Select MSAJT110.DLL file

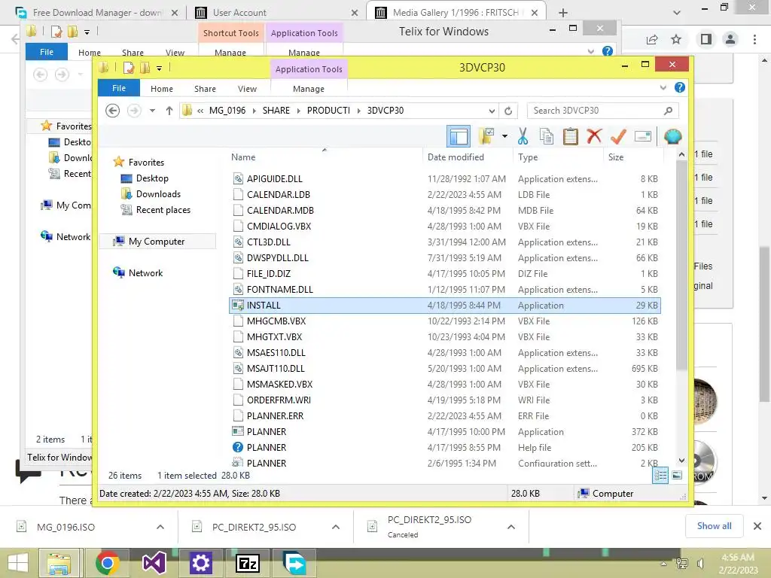(x=444, y=369)
